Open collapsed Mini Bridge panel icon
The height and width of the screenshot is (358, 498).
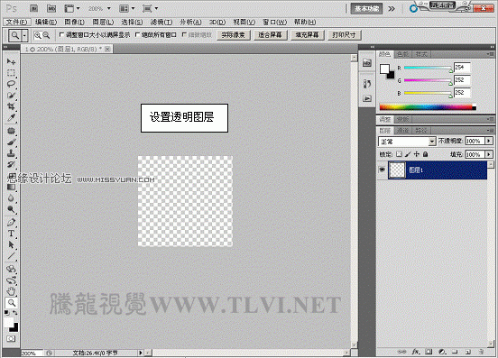367,63
